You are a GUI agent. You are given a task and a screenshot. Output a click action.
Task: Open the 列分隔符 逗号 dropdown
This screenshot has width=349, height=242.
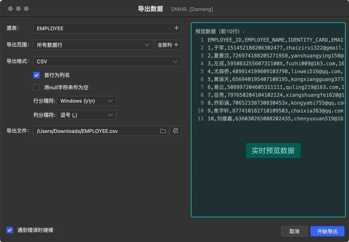(87, 115)
